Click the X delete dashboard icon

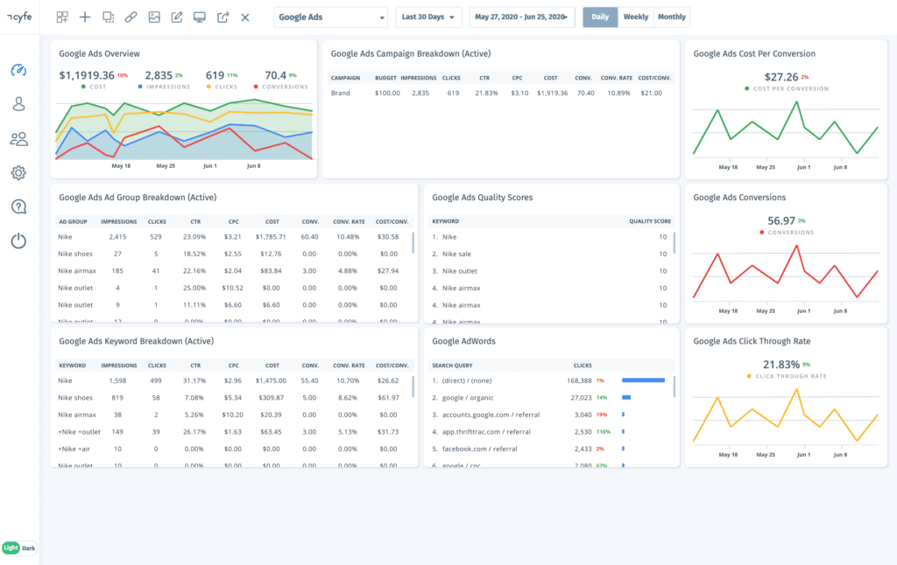point(245,17)
